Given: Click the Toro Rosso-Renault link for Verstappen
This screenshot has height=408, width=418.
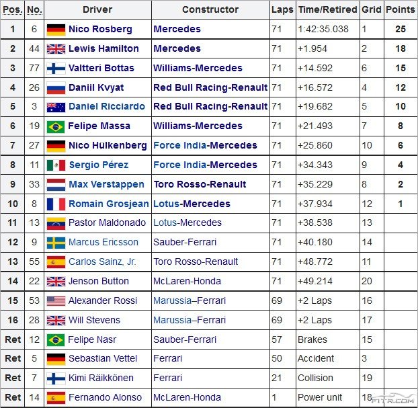Looking at the screenshot, I should tap(200, 185).
